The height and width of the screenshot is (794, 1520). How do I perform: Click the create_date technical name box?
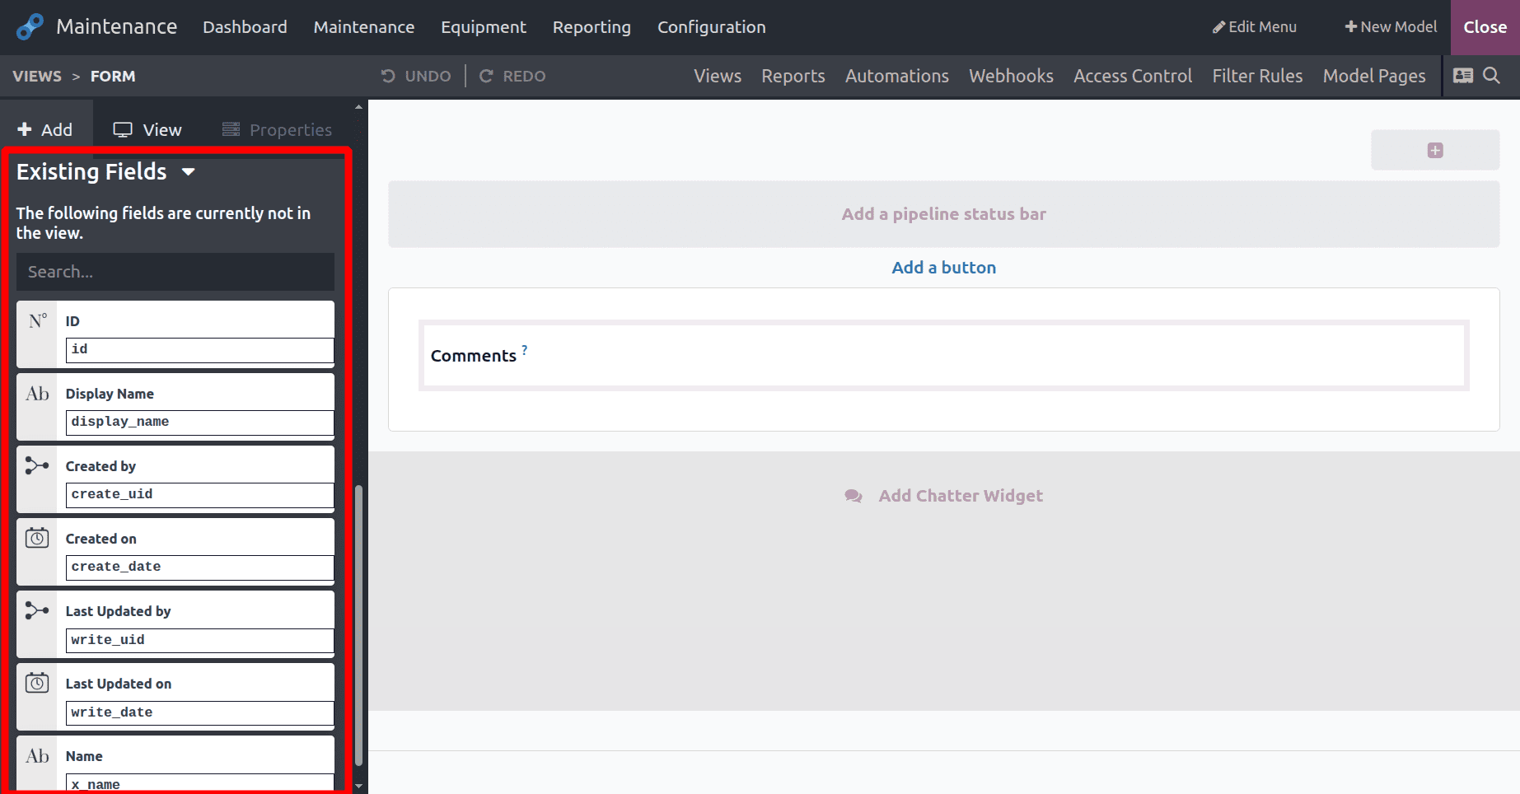point(200,567)
